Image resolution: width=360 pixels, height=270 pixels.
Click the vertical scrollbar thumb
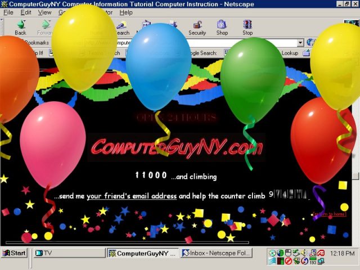coord(355,176)
